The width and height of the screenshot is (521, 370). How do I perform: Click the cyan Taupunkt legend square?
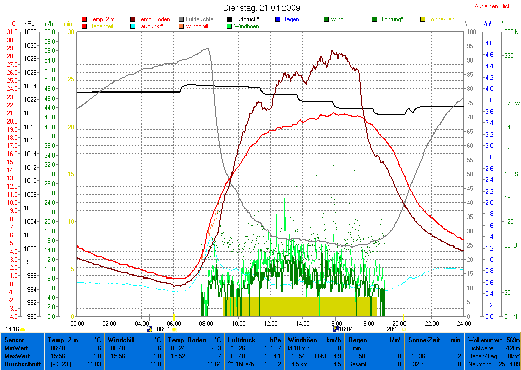coord(133,26)
